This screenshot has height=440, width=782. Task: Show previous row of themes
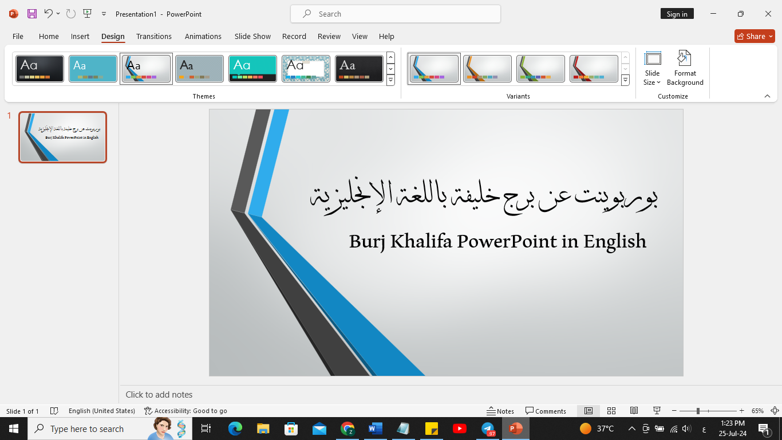tap(391, 57)
